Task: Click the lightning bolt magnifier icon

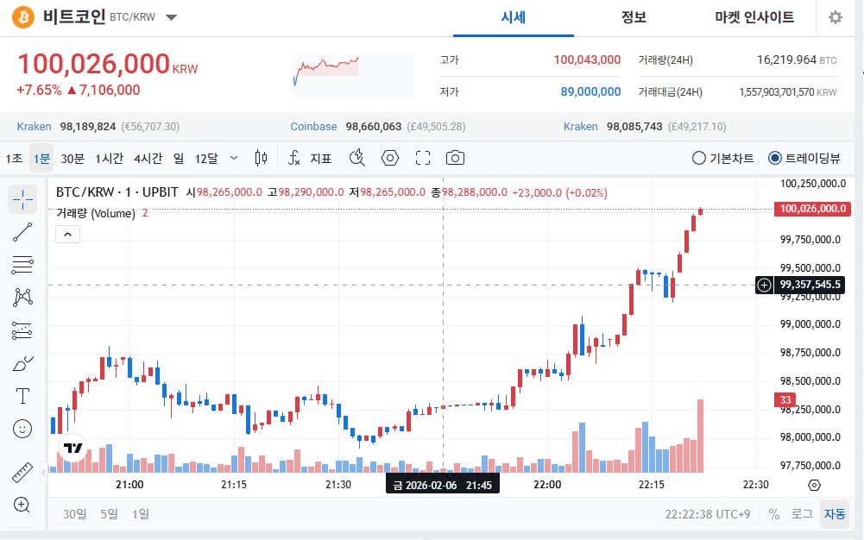Action: click(x=357, y=158)
